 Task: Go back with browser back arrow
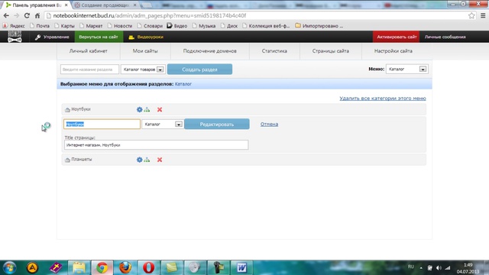(x=6, y=15)
